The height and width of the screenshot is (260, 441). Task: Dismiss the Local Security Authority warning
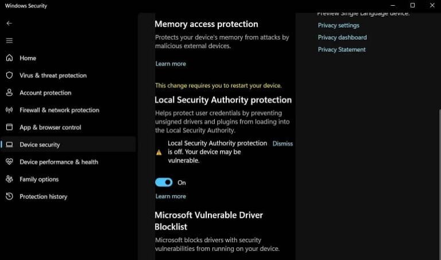(x=283, y=143)
